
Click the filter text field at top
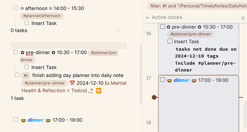tap(197, 6)
